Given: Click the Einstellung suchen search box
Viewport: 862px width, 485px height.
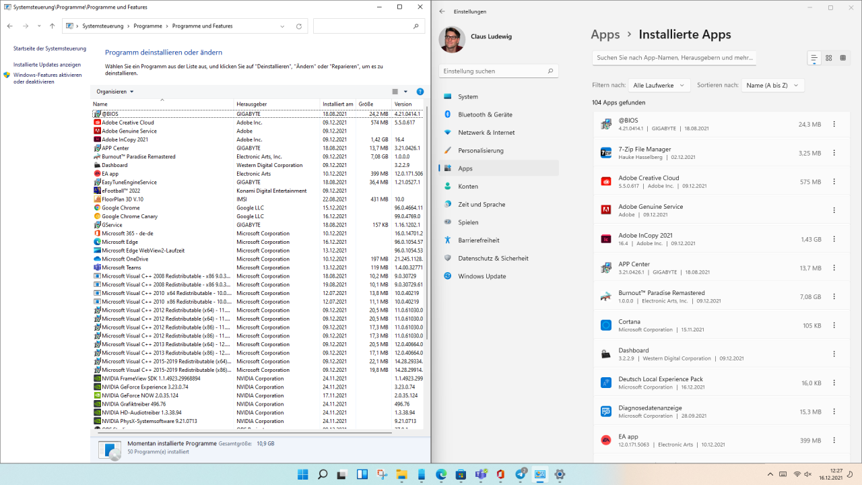Looking at the screenshot, I should [x=498, y=71].
